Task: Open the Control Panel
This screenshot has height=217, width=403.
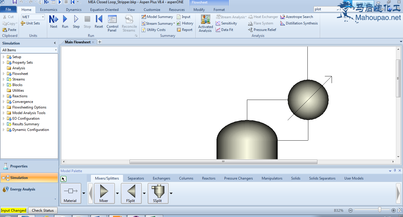Action: point(112,24)
